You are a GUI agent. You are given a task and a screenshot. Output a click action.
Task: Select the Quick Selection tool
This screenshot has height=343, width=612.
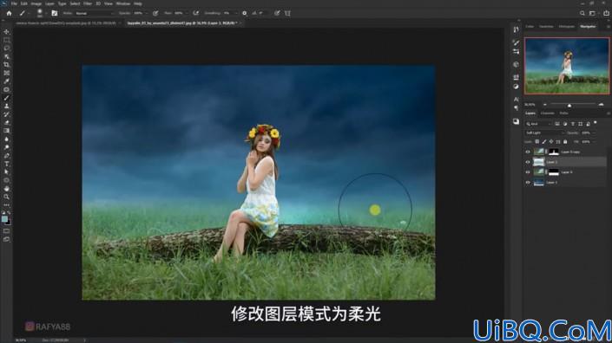click(7, 56)
